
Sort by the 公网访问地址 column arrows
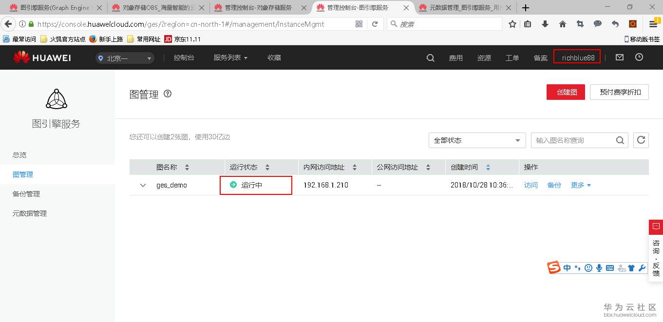pos(428,167)
